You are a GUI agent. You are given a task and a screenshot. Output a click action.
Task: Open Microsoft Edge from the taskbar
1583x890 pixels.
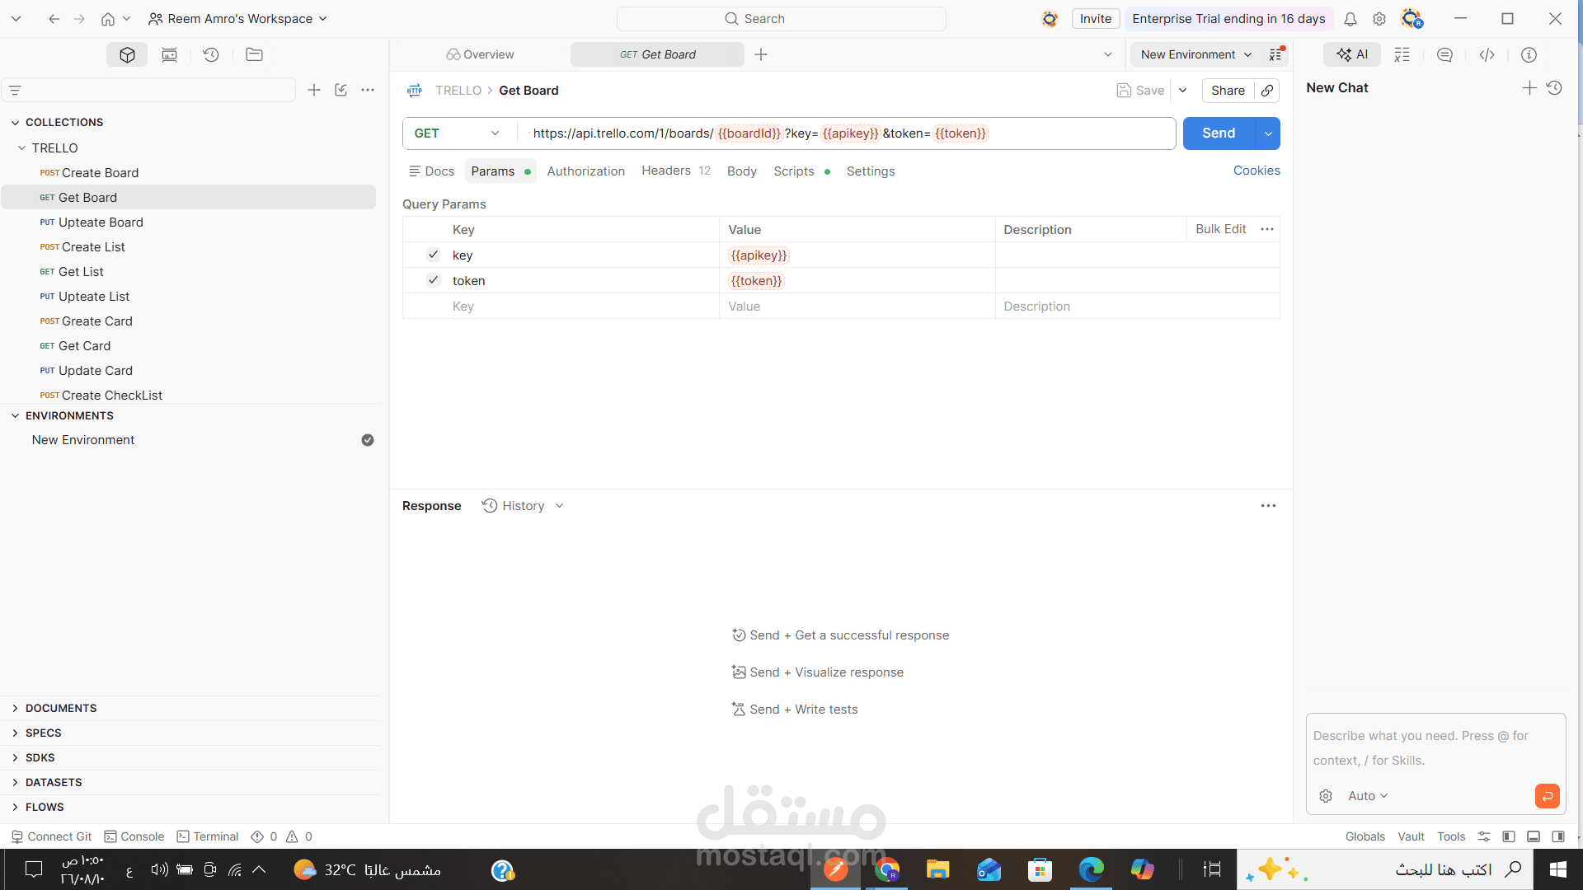pos(1091,869)
